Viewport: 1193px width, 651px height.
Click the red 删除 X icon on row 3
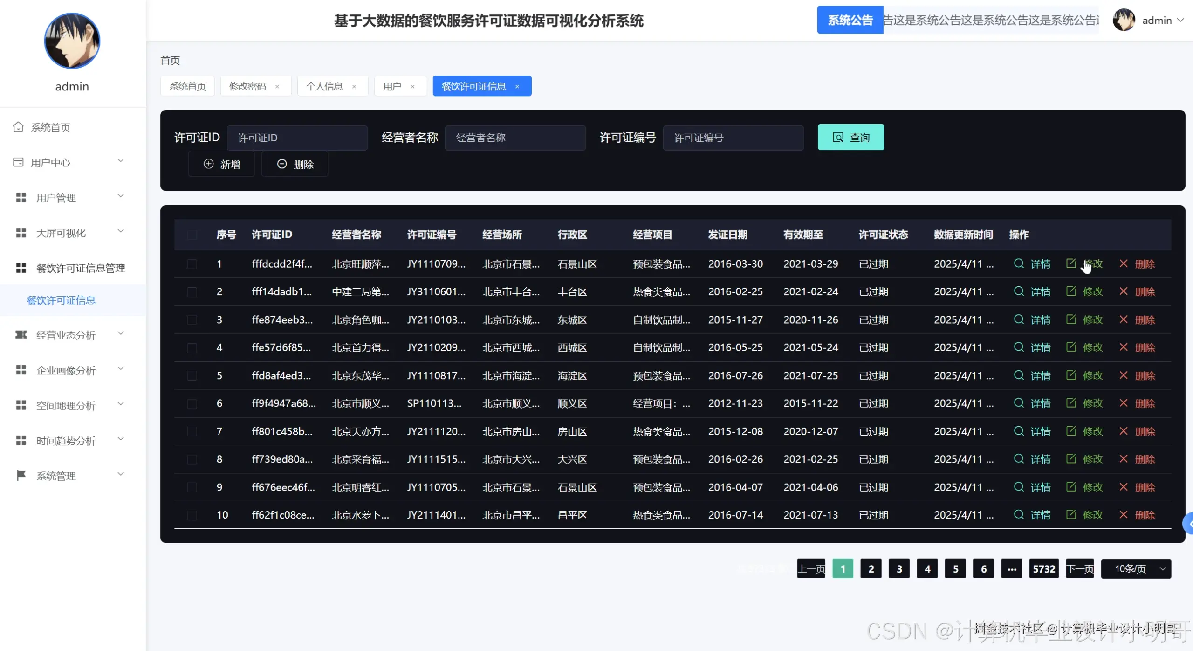click(1123, 319)
